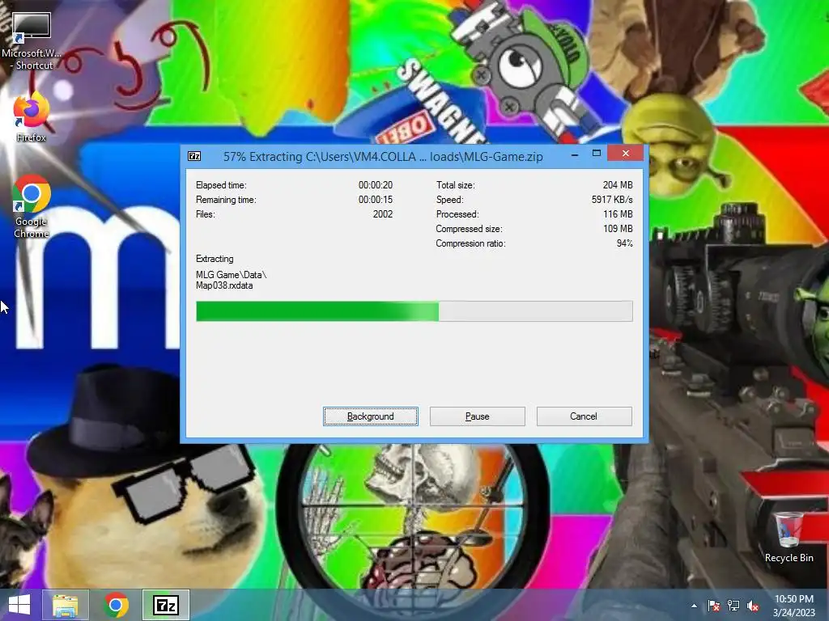Click the files count 2002
The width and height of the screenshot is (829, 621).
pos(383,214)
